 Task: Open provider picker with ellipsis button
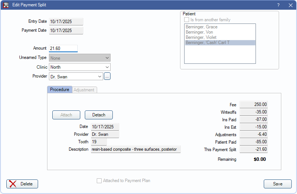[x=107, y=76]
